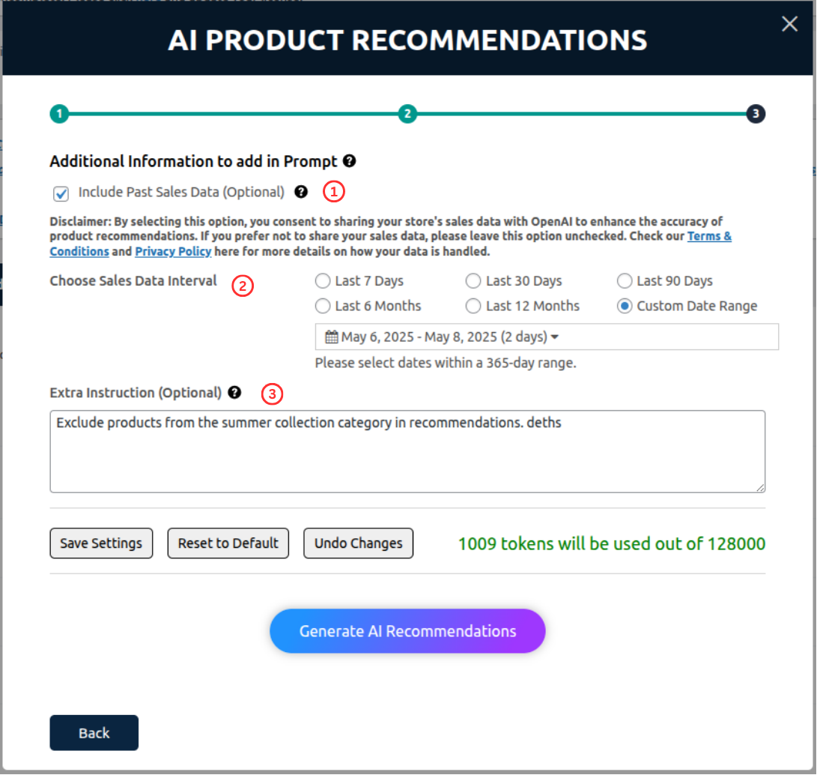The width and height of the screenshot is (817, 775).
Task: Open the custom date range dropdown
Action: [547, 337]
